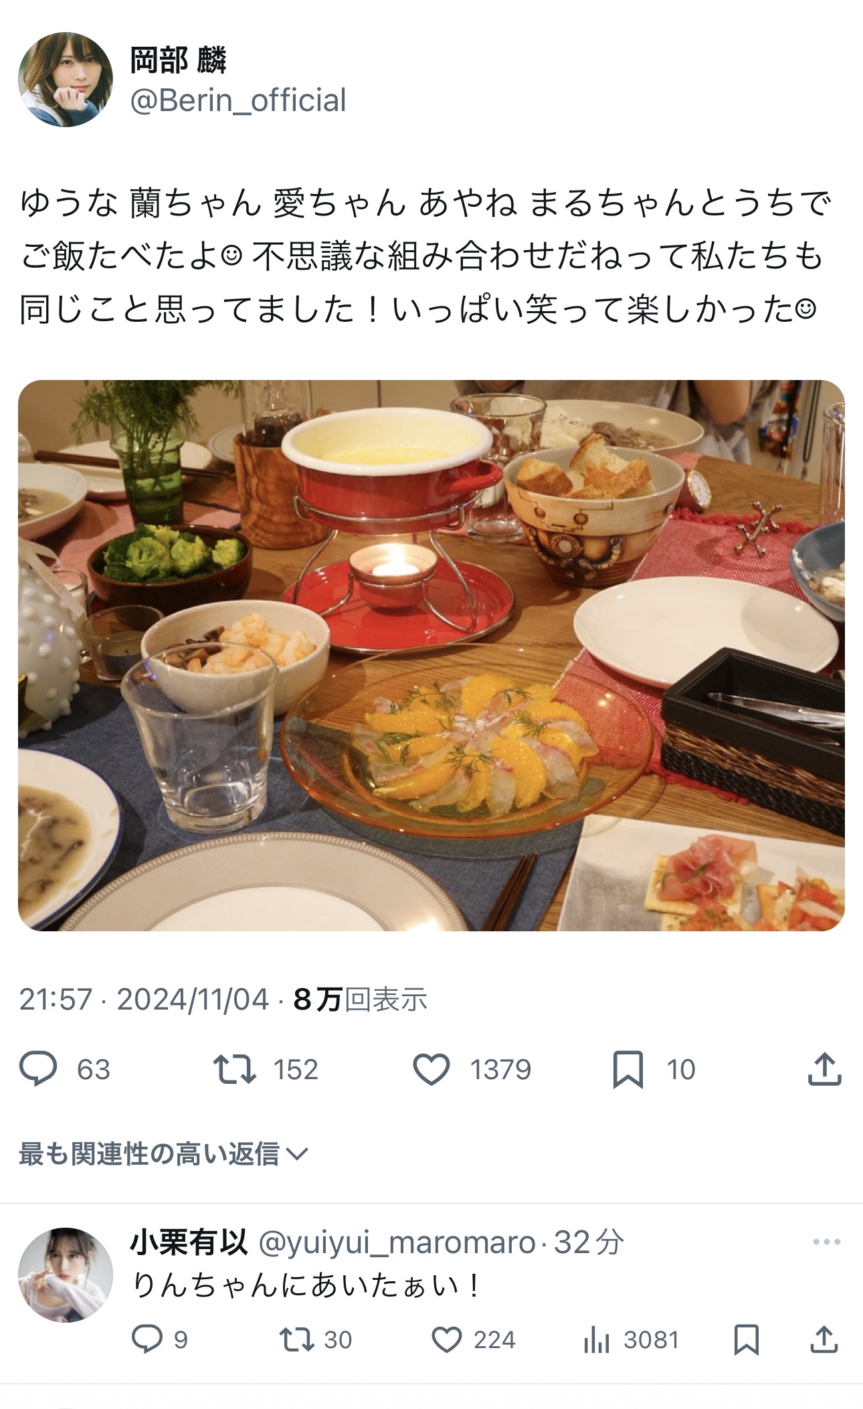Open the dinner table photo
Screen dimensions: 863x1409
pyautogui.click(x=431, y=656)
